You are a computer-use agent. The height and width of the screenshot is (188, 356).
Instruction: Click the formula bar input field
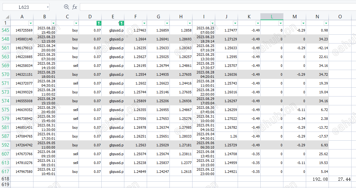tap(218, 7)
